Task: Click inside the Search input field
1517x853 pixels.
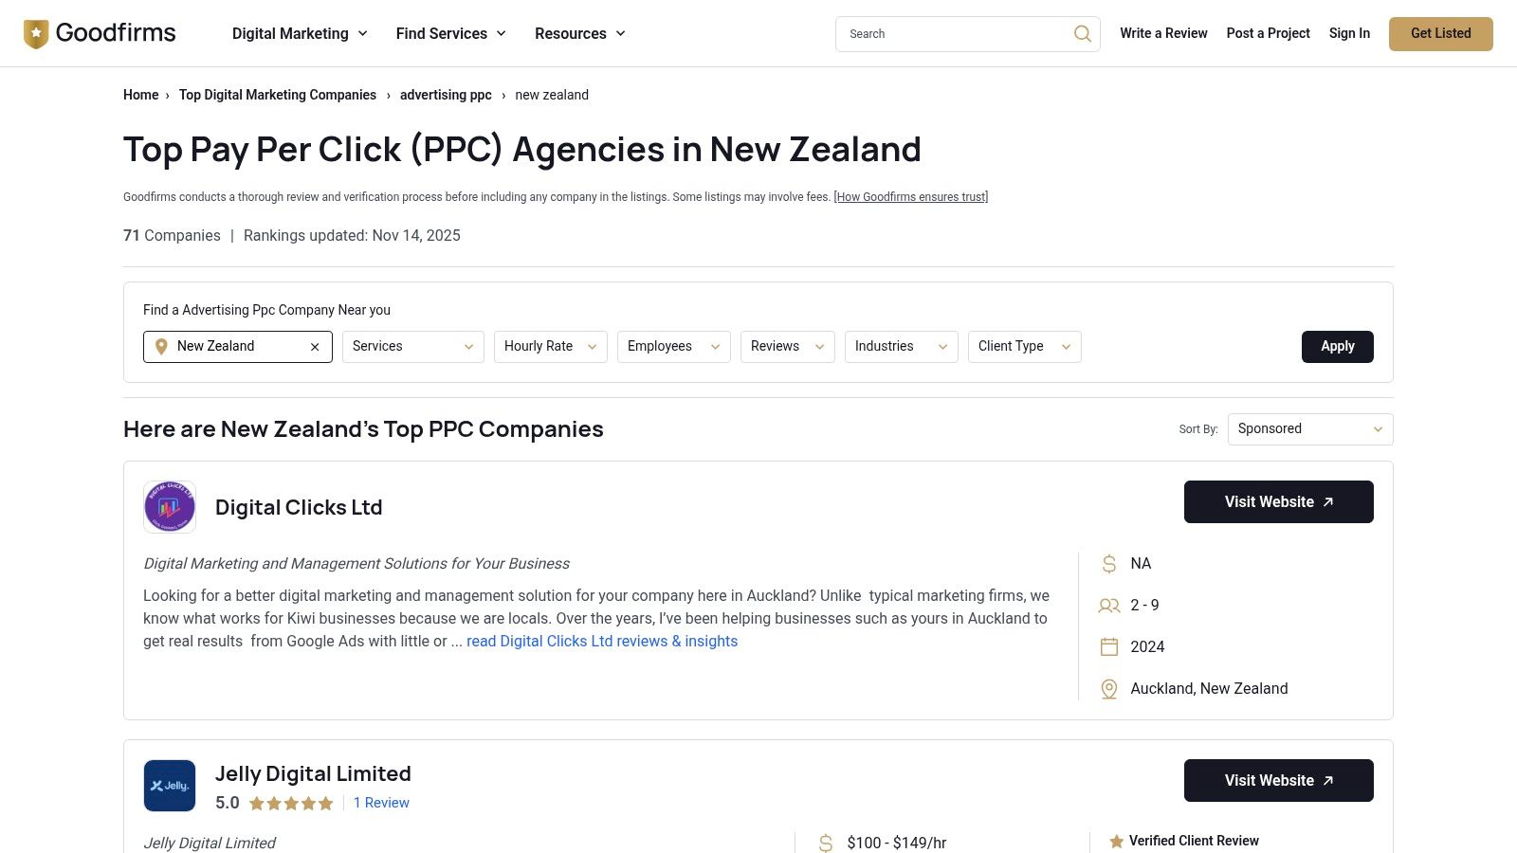Action: click(x=948, y=33)
